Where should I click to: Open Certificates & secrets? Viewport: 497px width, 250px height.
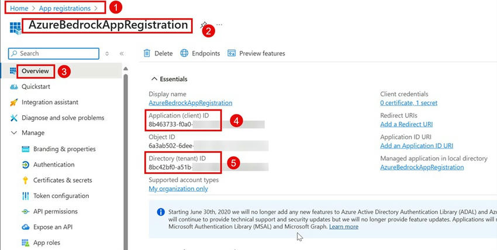pos(63,180)
